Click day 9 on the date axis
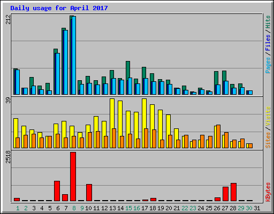 pos(82,208)
